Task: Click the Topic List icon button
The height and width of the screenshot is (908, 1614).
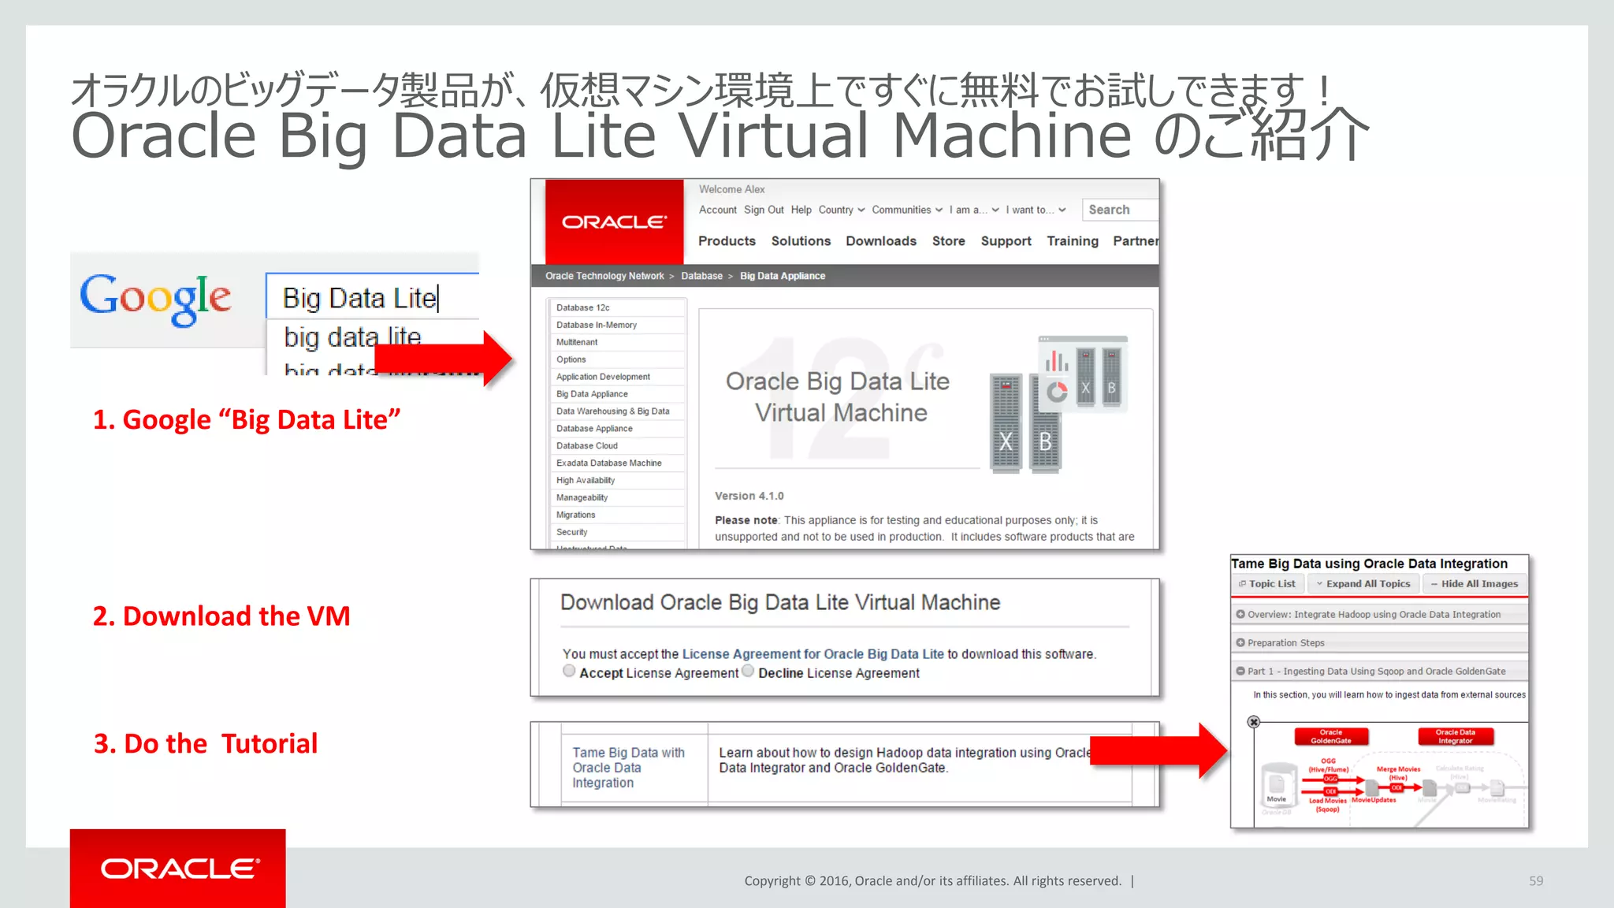Action: (x=1267, y=584)
